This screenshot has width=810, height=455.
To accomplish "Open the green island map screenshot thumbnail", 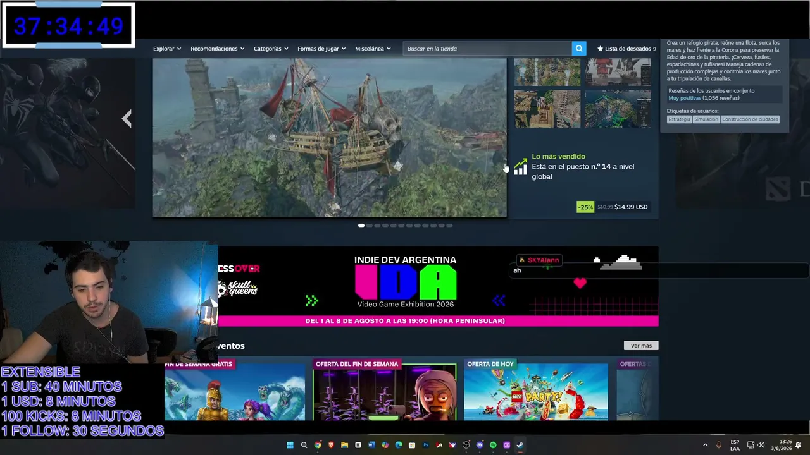I will 618,109.
